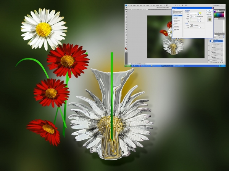Open the Blend Mode dropdown in Inner Shadow
This screenshot has height=171, width=229.
click(x=194, y=13)
